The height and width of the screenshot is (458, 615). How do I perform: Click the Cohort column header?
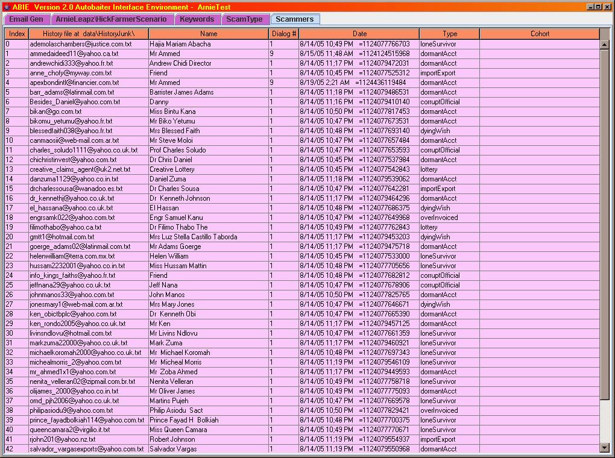coord(540,34)
